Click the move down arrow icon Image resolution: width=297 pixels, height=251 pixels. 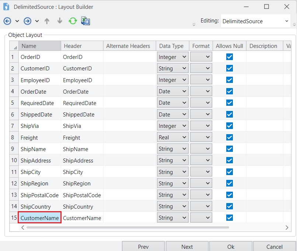point(60,21)
